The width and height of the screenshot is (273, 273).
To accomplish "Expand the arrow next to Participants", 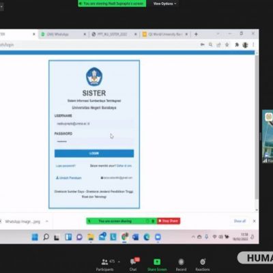I will click(119, 261).
